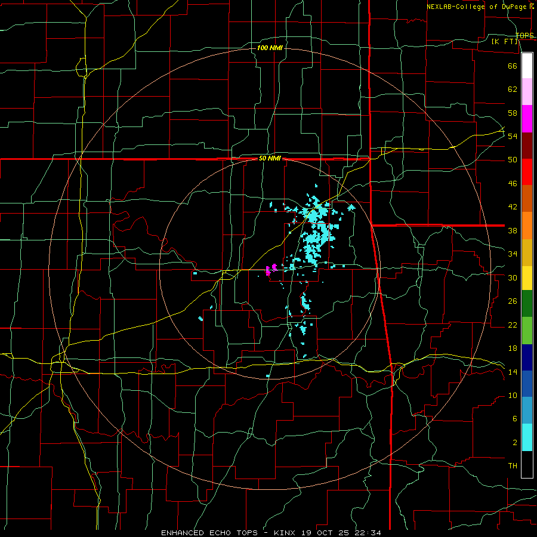This screenshot has height=537, width=537.
Task: Click the '18' legend value
Action: [x=513, y=348]
